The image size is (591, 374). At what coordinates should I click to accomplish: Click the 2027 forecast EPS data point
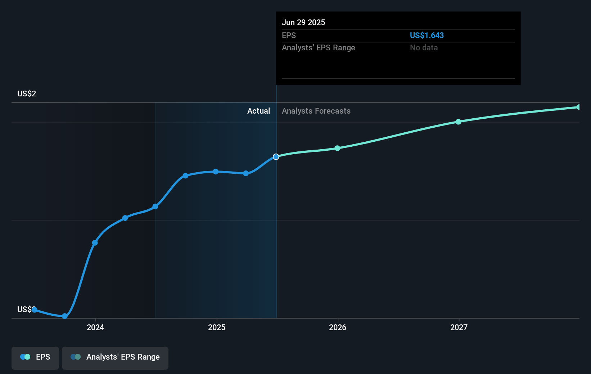pyautogui.click(x=458, y=122)
